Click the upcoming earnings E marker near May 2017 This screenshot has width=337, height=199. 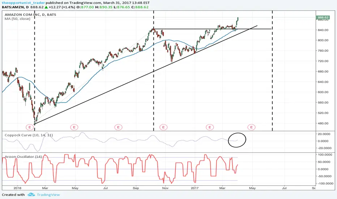click(251, 127)
